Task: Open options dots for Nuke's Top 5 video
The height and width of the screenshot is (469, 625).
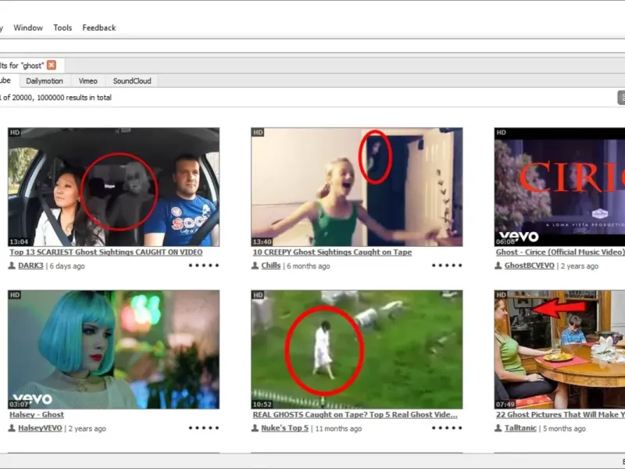Action: tap(447, 428)
